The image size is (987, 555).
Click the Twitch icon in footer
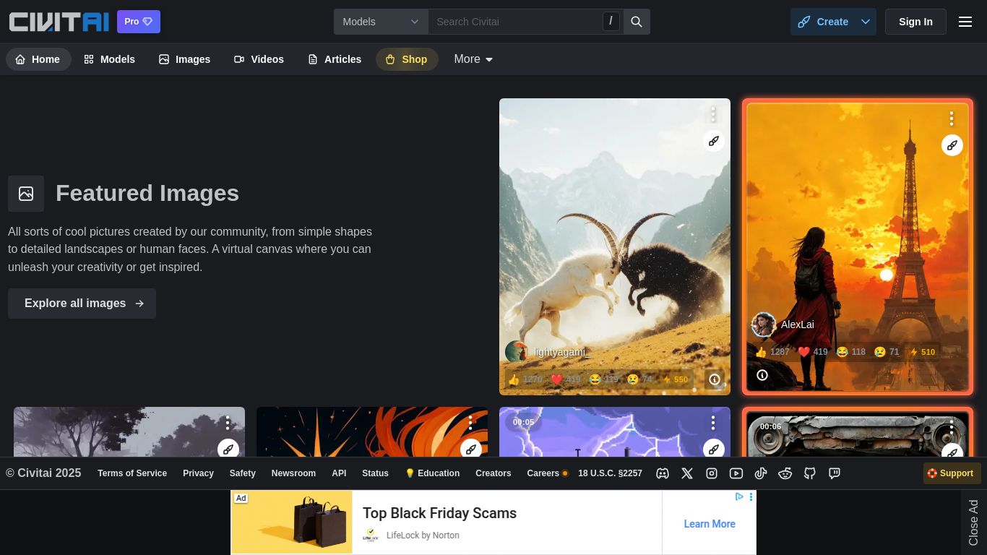(x=835, y=473)
